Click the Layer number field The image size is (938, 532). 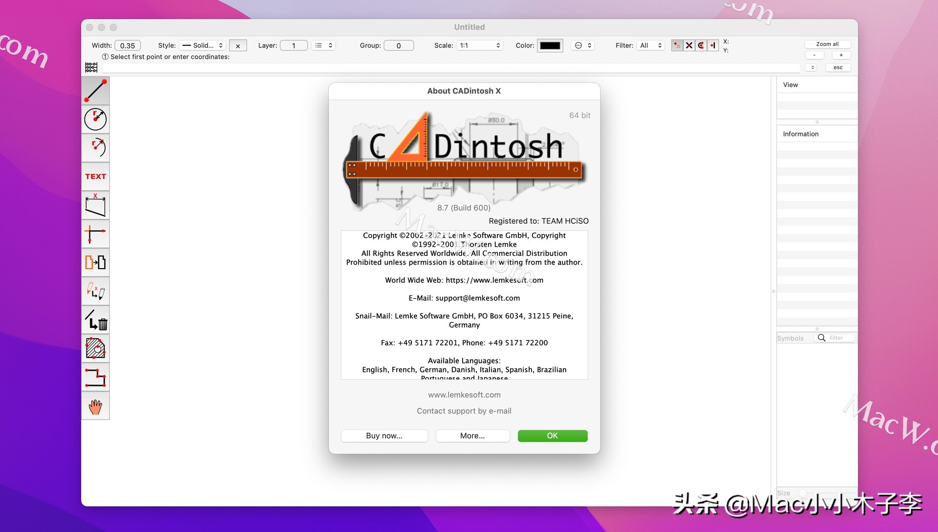(294, 45)
